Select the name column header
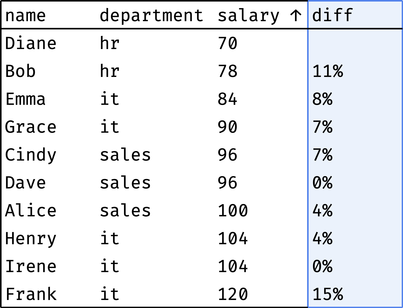 pos(25,15)
